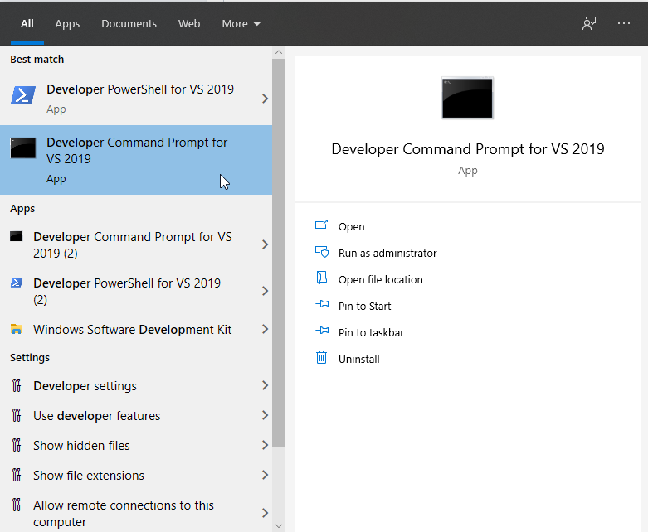Select highlighted Developer Command Prompt for VS 2019 text

[x=137, y=151]
